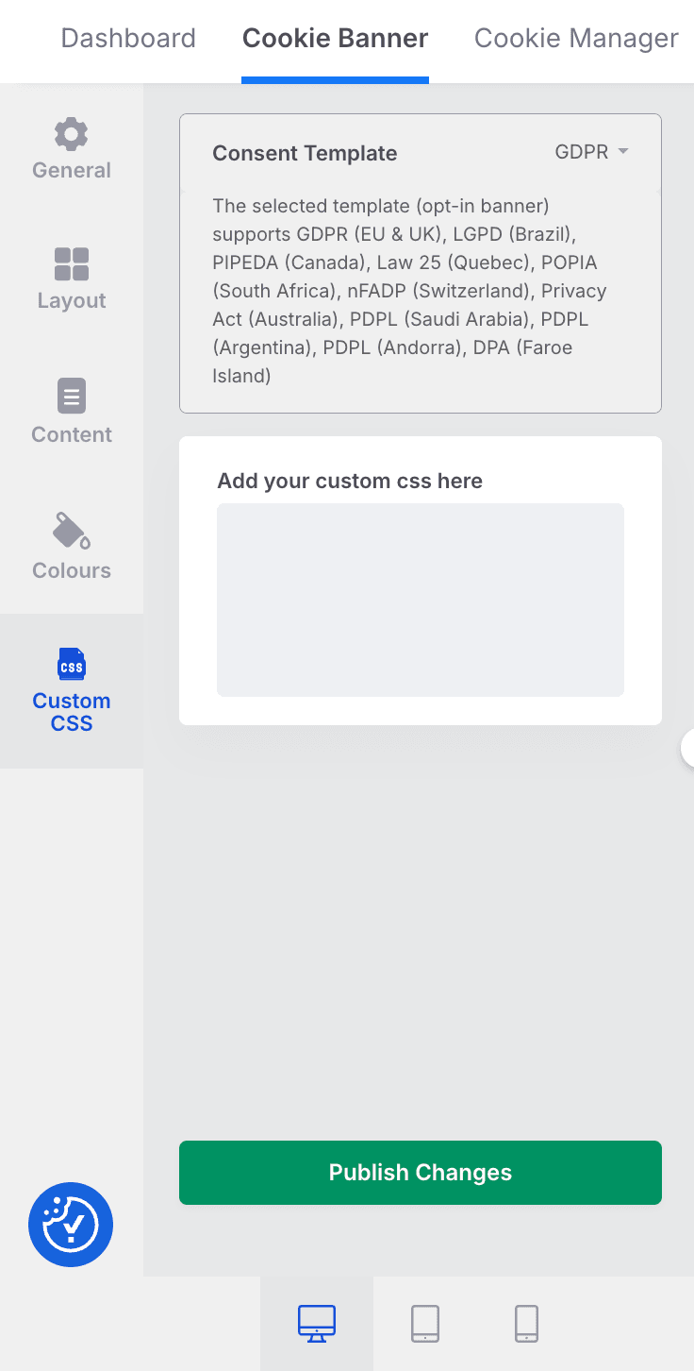
Task: Select the Colours paint bucket icon
Action: [x=72, y=531]
